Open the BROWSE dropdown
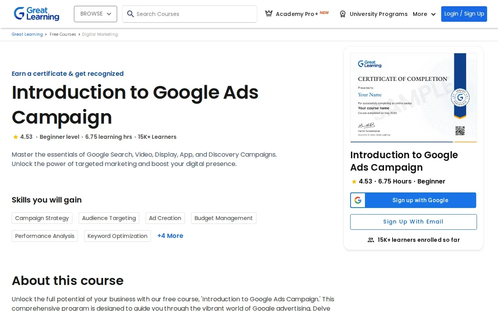 [x=95, y=14]
